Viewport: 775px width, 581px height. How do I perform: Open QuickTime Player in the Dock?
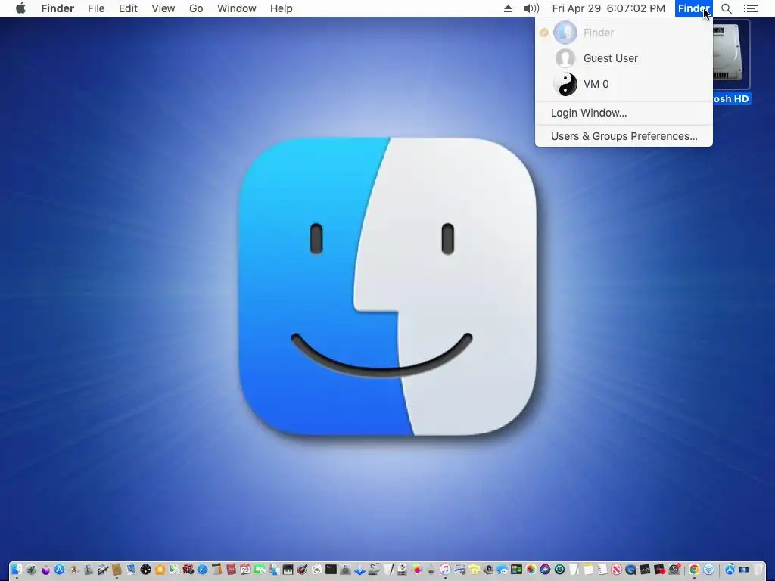[x=630, y=570]
